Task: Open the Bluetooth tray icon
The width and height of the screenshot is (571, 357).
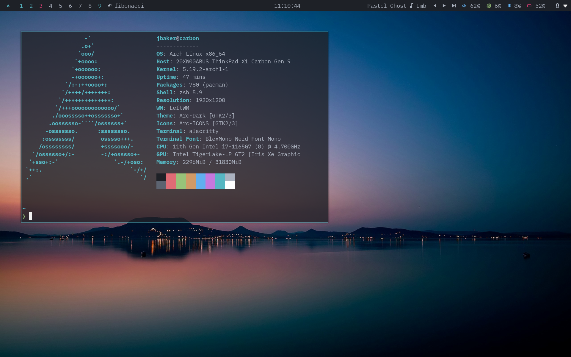Action: [557, 6]
